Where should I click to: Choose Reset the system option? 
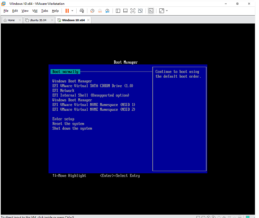point(68,124)
